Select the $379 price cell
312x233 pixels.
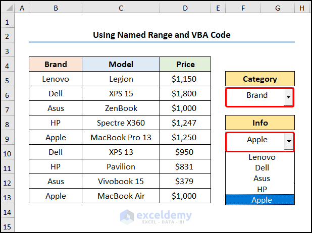coord(185,182)
